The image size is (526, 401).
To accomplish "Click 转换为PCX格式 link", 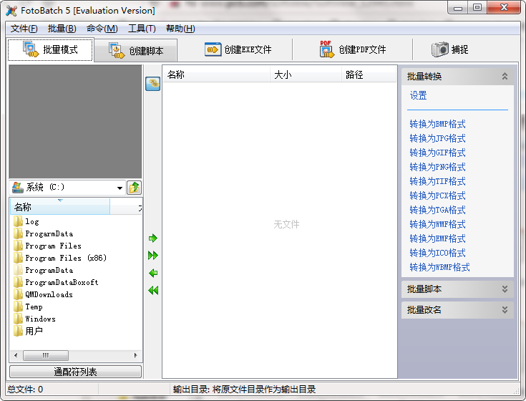I will point(437,195).
